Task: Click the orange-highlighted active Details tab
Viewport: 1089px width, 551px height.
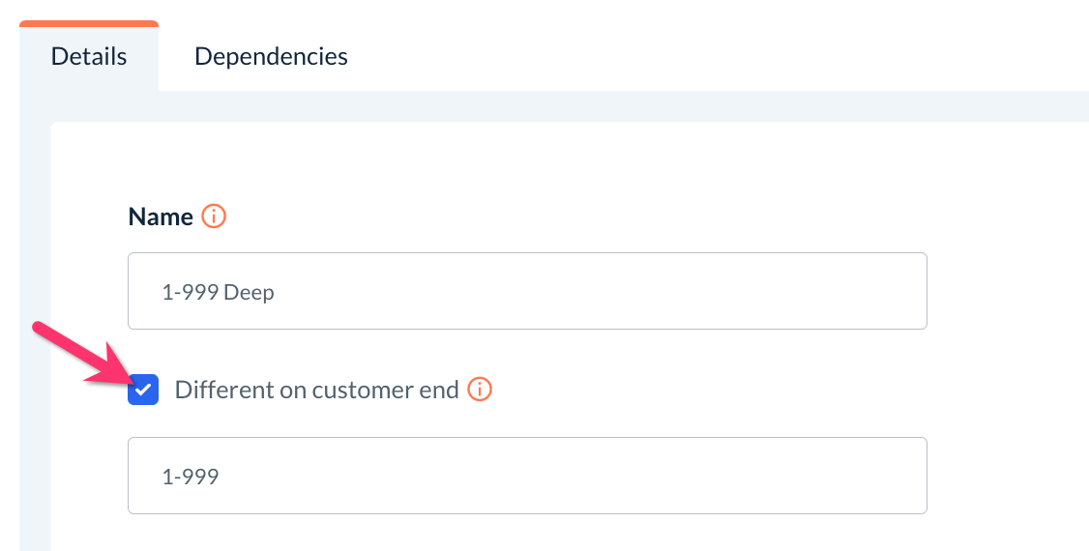Action: point(89,56)
